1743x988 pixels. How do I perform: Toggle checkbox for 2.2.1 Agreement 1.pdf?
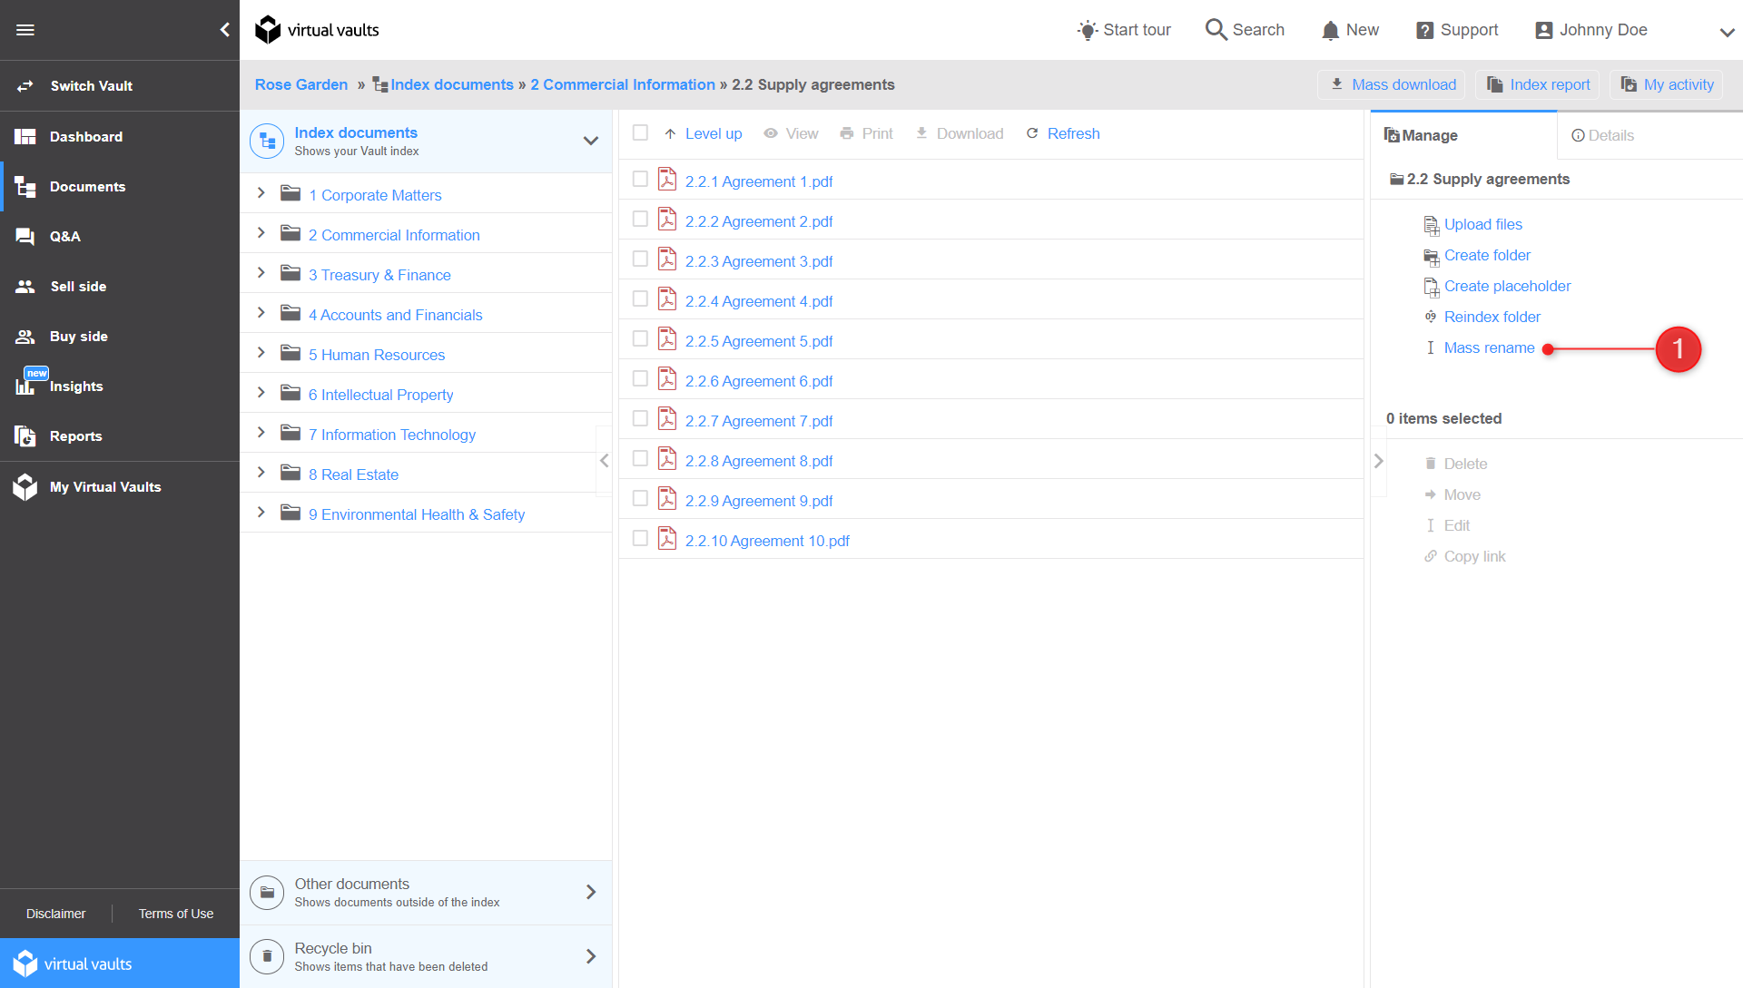640,180
